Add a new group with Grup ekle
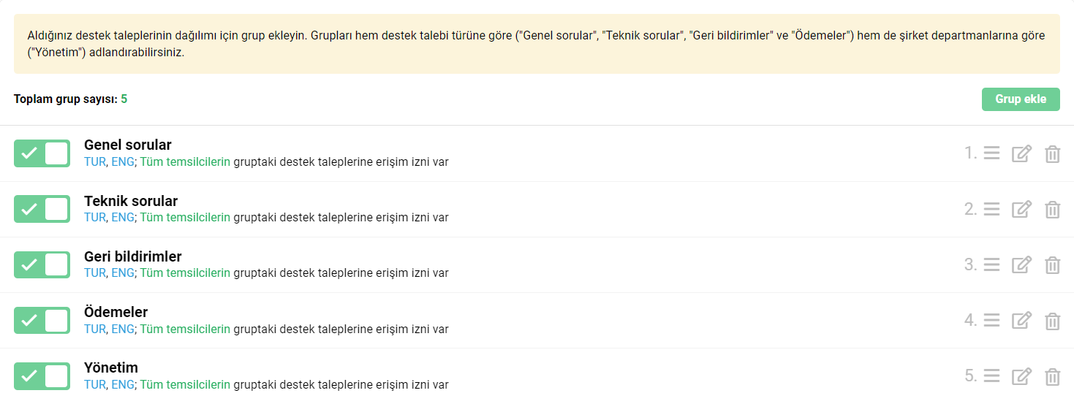 pyautogui.click(x=1021, y=99)
